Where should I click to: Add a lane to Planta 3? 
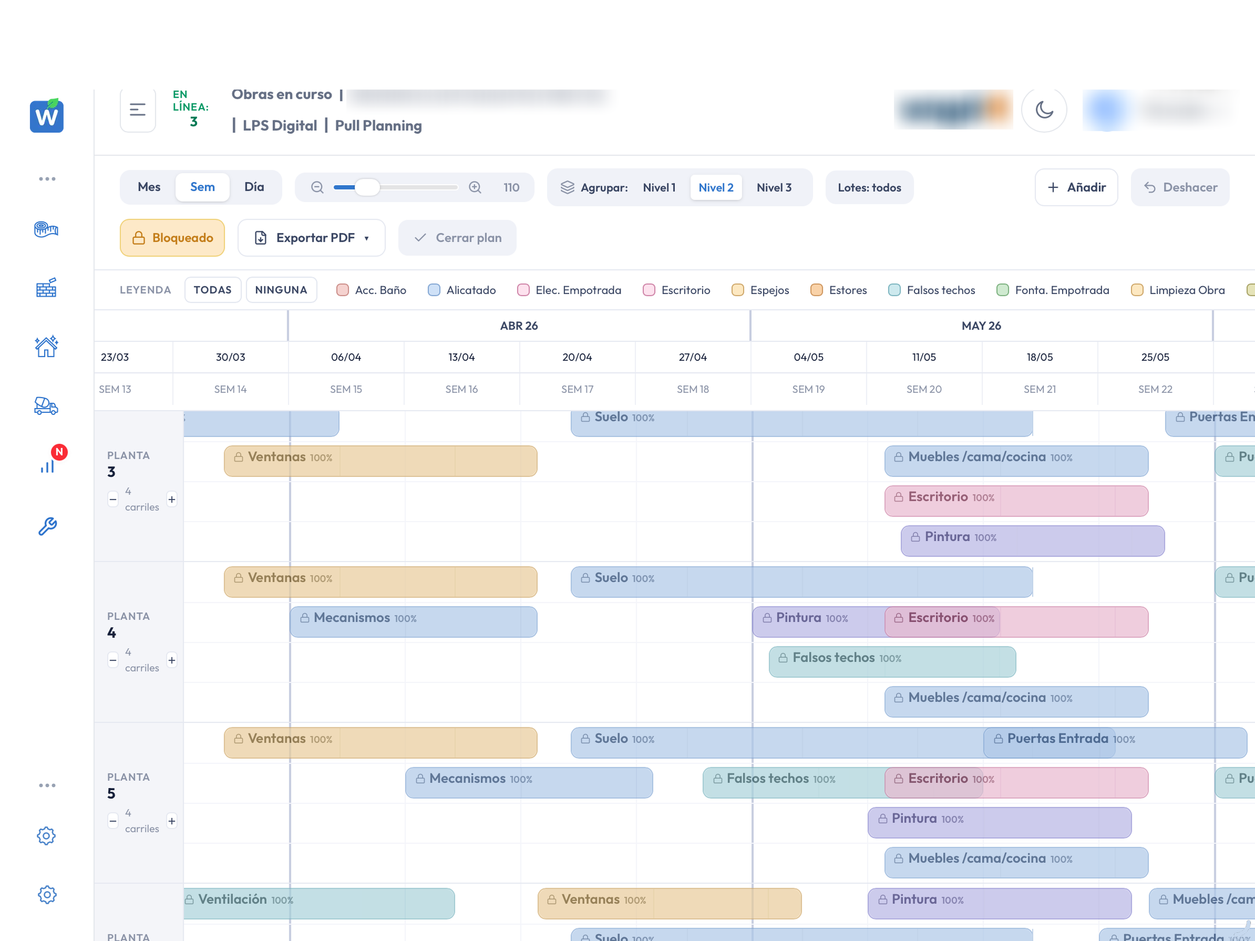(172, 499)
